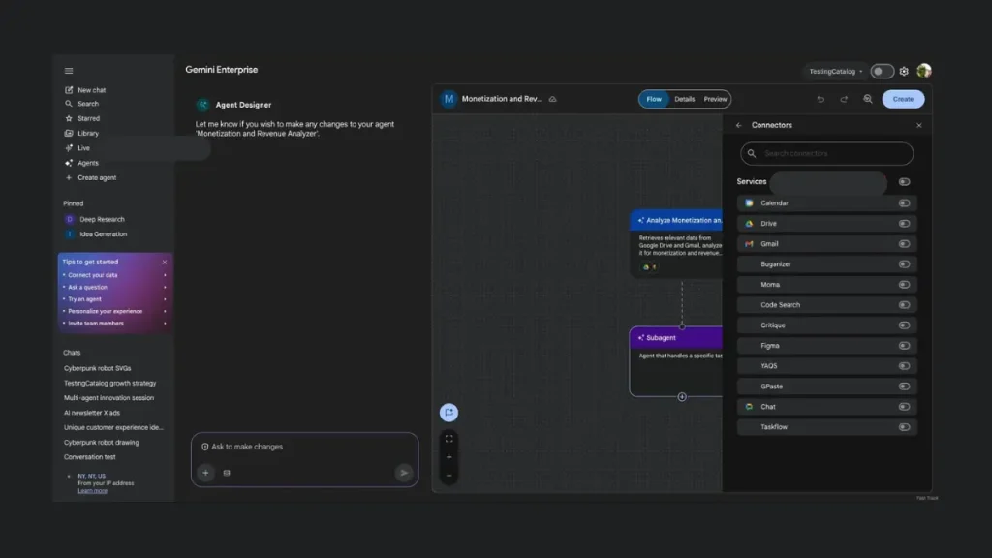The image size is (992, 558).
Task: Click the zoom plus control on the canvas
Action: [449, 456]
